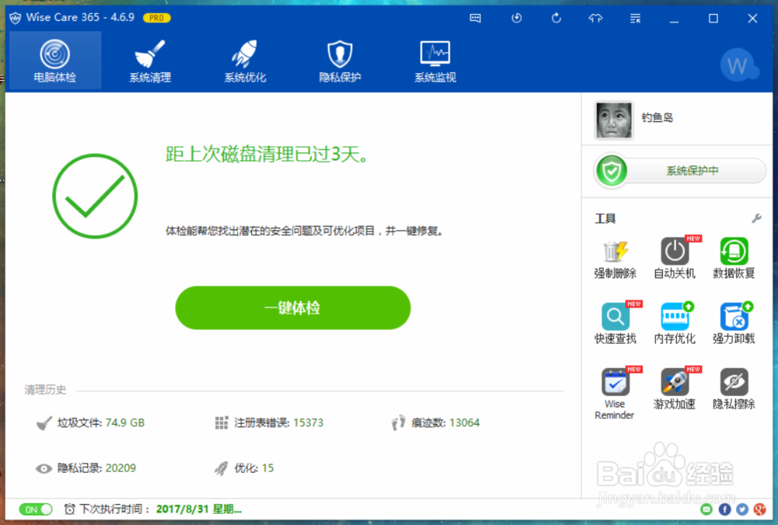
Task: Click the 距上次磁盘清理已过3天 heading
Action: 268,154
